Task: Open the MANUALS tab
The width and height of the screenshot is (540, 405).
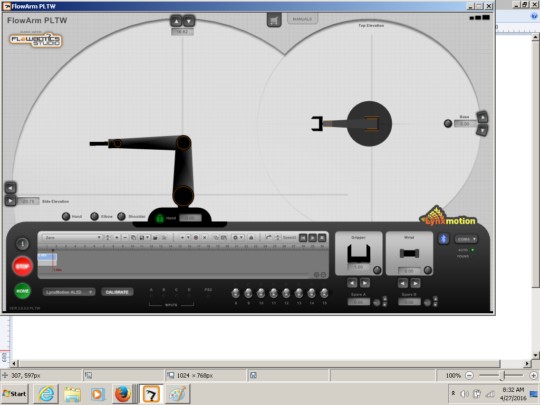Action: [x=302, y=19]
